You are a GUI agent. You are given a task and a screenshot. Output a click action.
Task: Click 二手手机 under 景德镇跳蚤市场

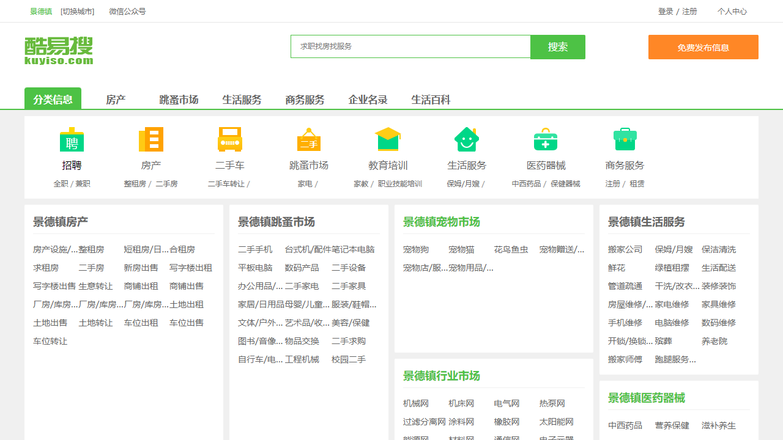tap(255, 249)
